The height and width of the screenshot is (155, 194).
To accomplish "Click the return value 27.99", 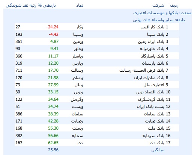I will pyautogui.click(x=53, y=85).
